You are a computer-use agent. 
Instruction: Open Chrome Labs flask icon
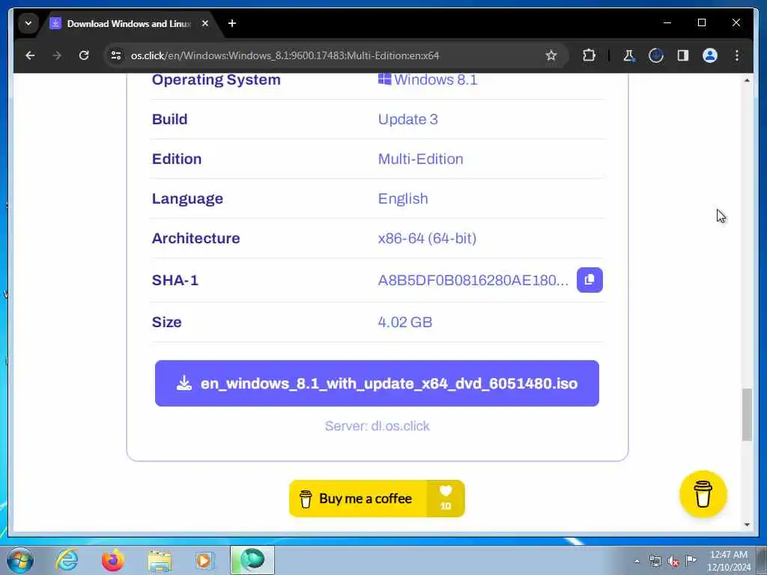[x=628, y=55]
